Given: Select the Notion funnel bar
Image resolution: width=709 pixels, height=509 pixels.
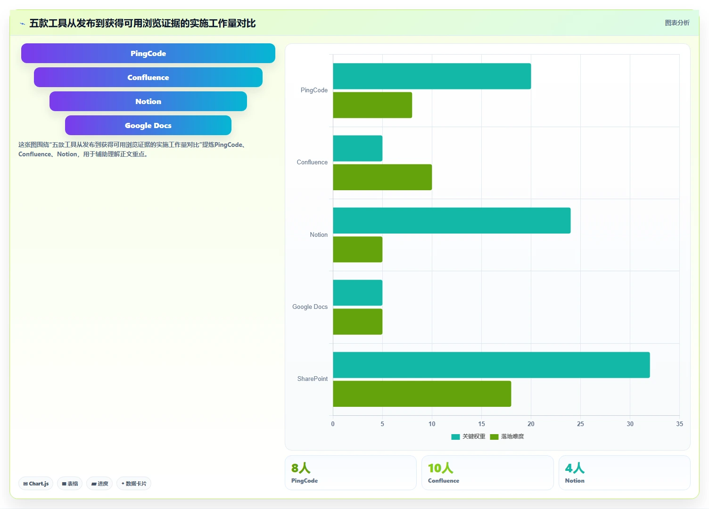Looking at the screenshot, I should tap(148, 101).
